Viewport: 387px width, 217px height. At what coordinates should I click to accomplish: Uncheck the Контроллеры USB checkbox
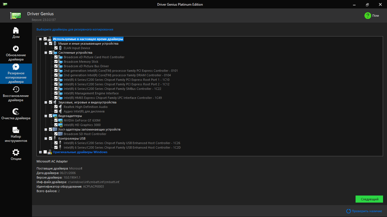click(x=50, y=138)
